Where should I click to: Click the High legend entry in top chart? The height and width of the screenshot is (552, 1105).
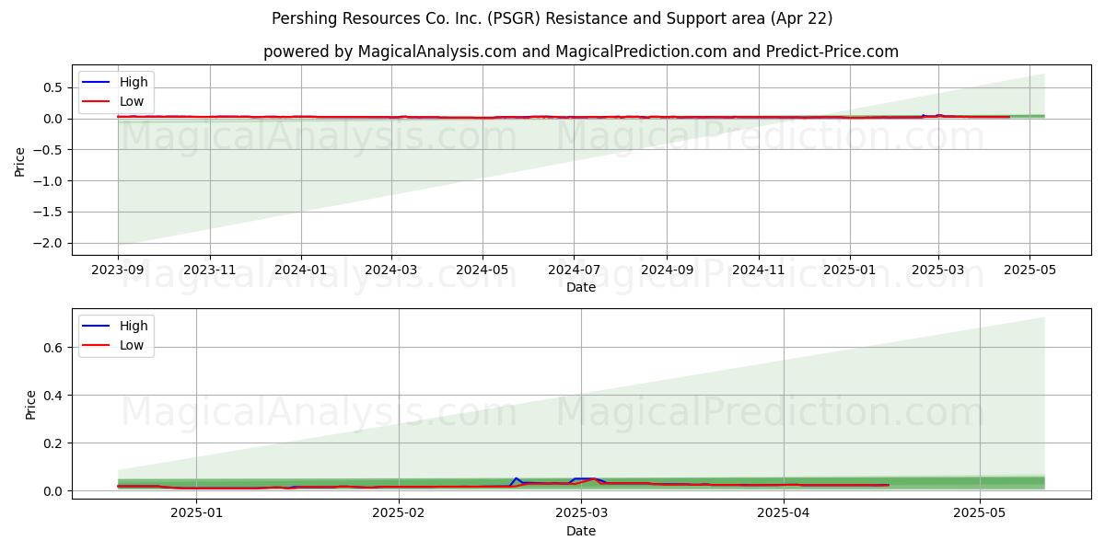tap(116, 83)
